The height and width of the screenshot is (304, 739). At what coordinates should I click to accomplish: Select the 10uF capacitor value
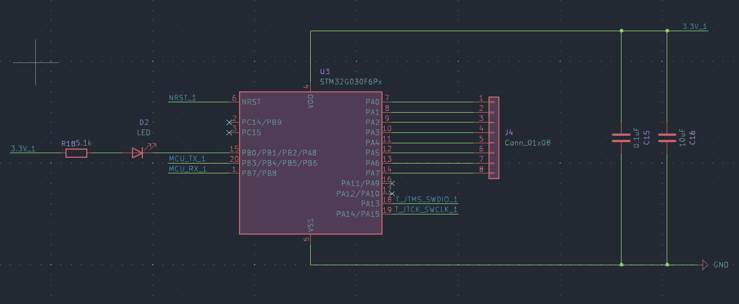[x=682, y=137]
